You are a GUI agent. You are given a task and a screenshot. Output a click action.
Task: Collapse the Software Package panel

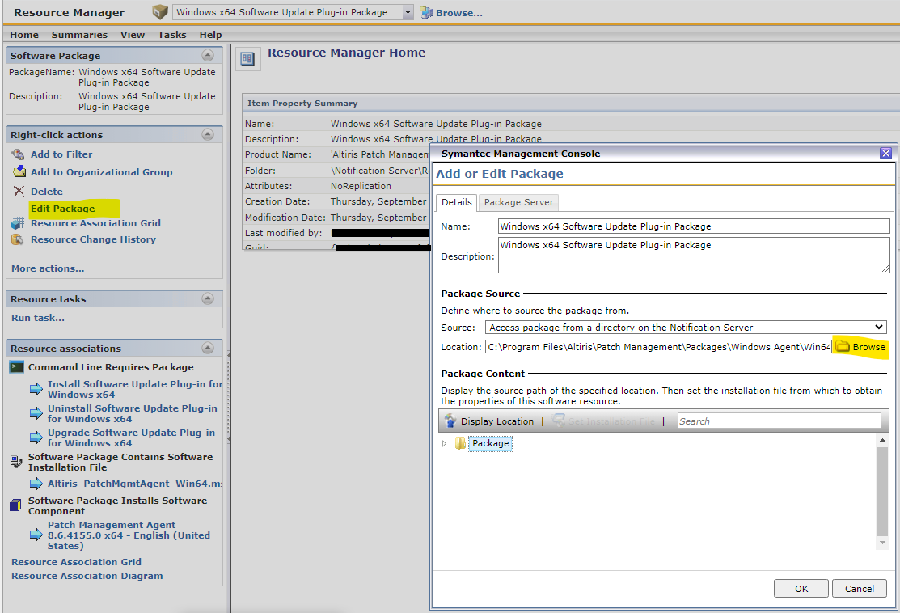[208, 56]
